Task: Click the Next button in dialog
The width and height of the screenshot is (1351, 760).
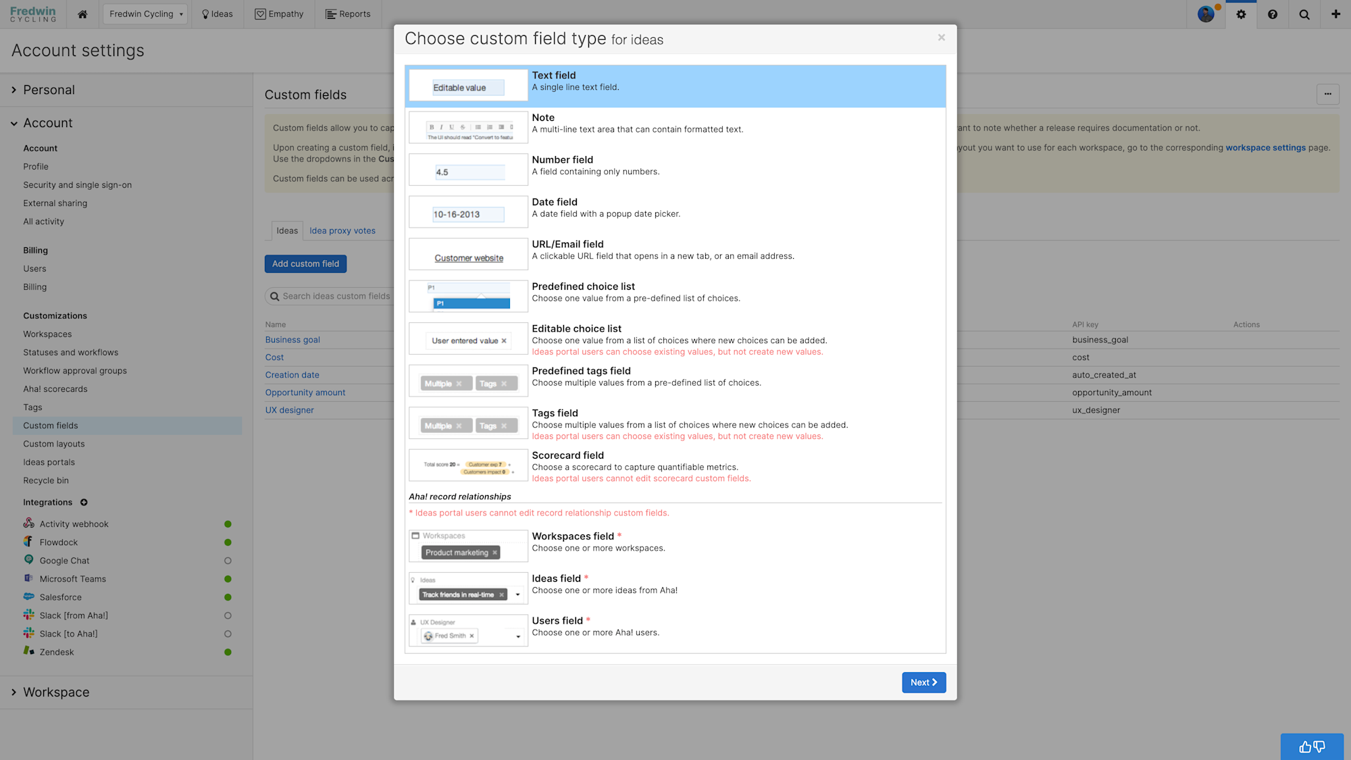Action: point(923,682)
